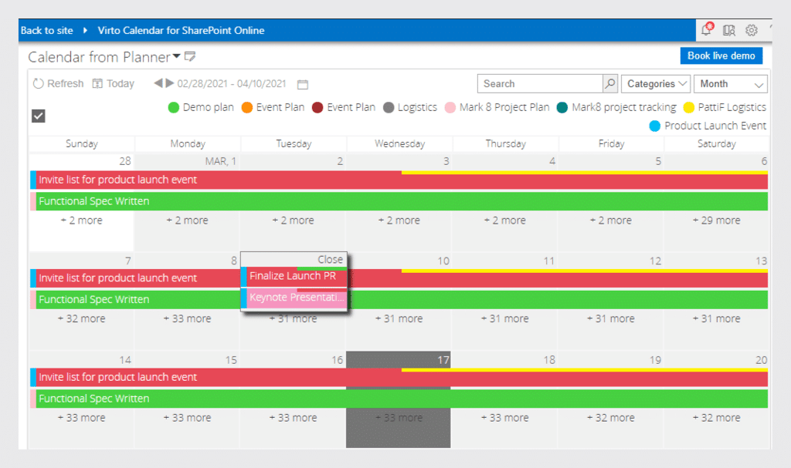Click the Refresh label
This screenshot has width=791, height=468.
pos(66,83)
